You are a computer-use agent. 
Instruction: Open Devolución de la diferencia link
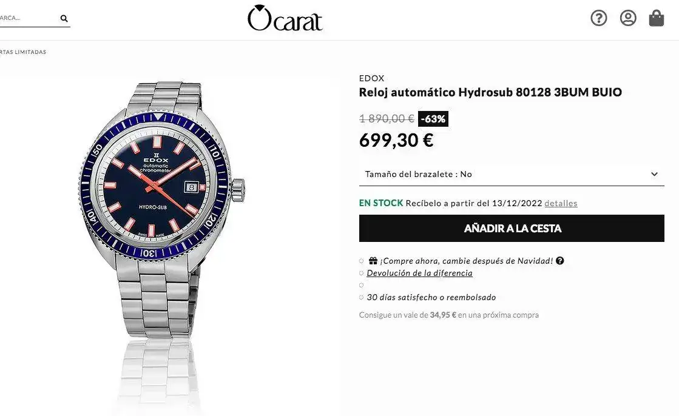(x=419, y=273)
